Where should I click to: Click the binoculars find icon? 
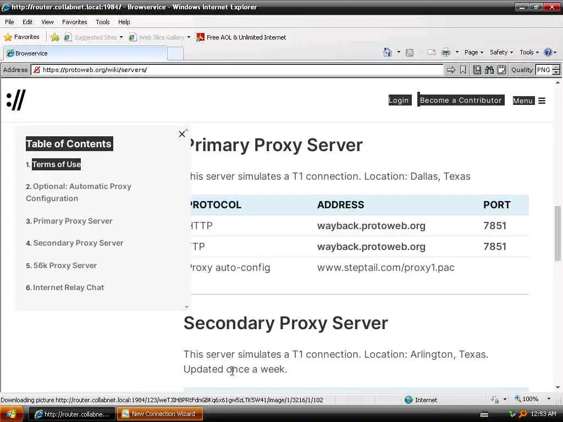coord(489,70)
